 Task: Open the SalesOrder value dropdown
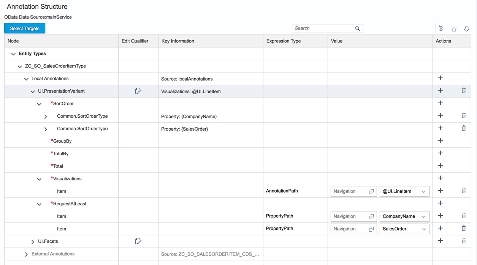[x=425, y=229]
